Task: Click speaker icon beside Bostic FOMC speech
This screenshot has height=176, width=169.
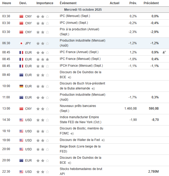Action: pyautogui.click(x=72, y=134)
